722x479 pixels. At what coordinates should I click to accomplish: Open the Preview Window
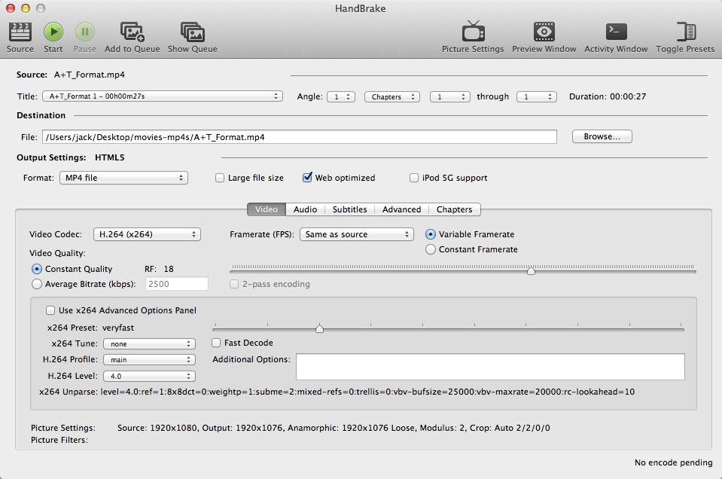point(544,32)
